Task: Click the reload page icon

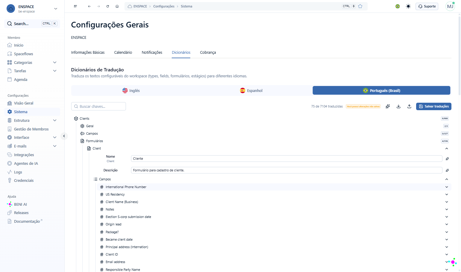Action: tap(108, 6)
